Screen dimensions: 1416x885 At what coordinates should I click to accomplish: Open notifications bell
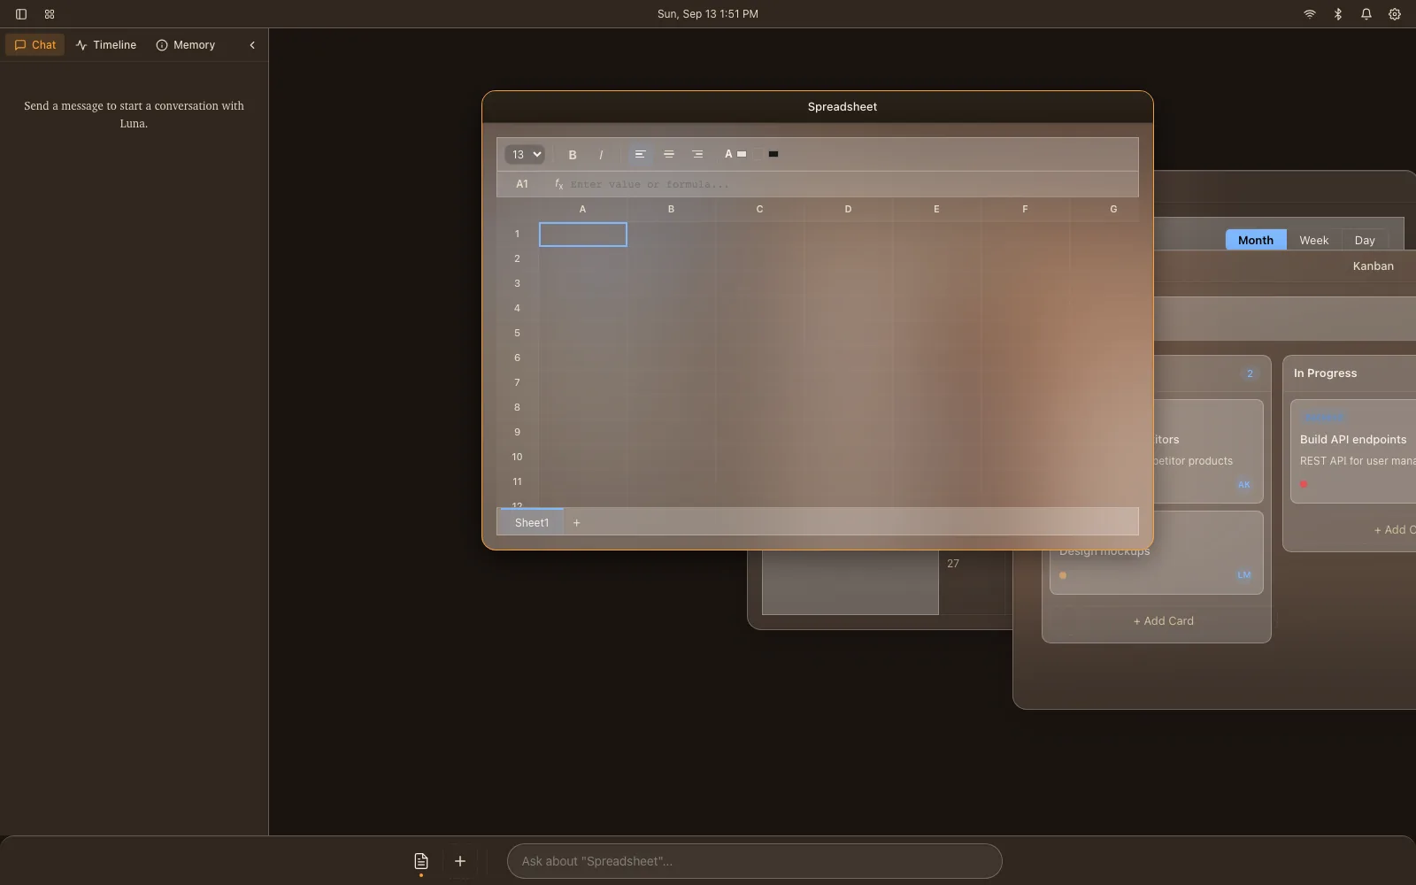1366,14
